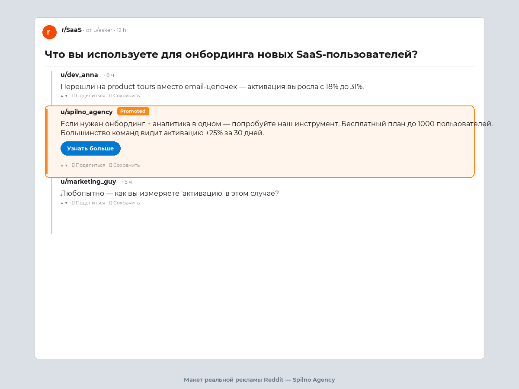Downvote the u/marketing_guy comment
The width and height of the screenshot is (519, 389).
(66, 203)
